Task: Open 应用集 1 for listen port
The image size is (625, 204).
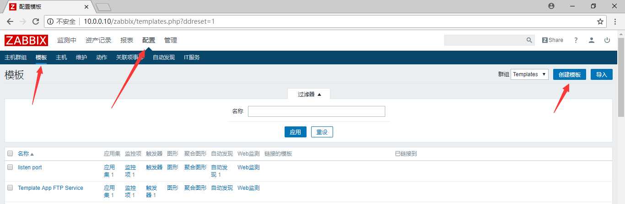Action: tap(109, 171)
